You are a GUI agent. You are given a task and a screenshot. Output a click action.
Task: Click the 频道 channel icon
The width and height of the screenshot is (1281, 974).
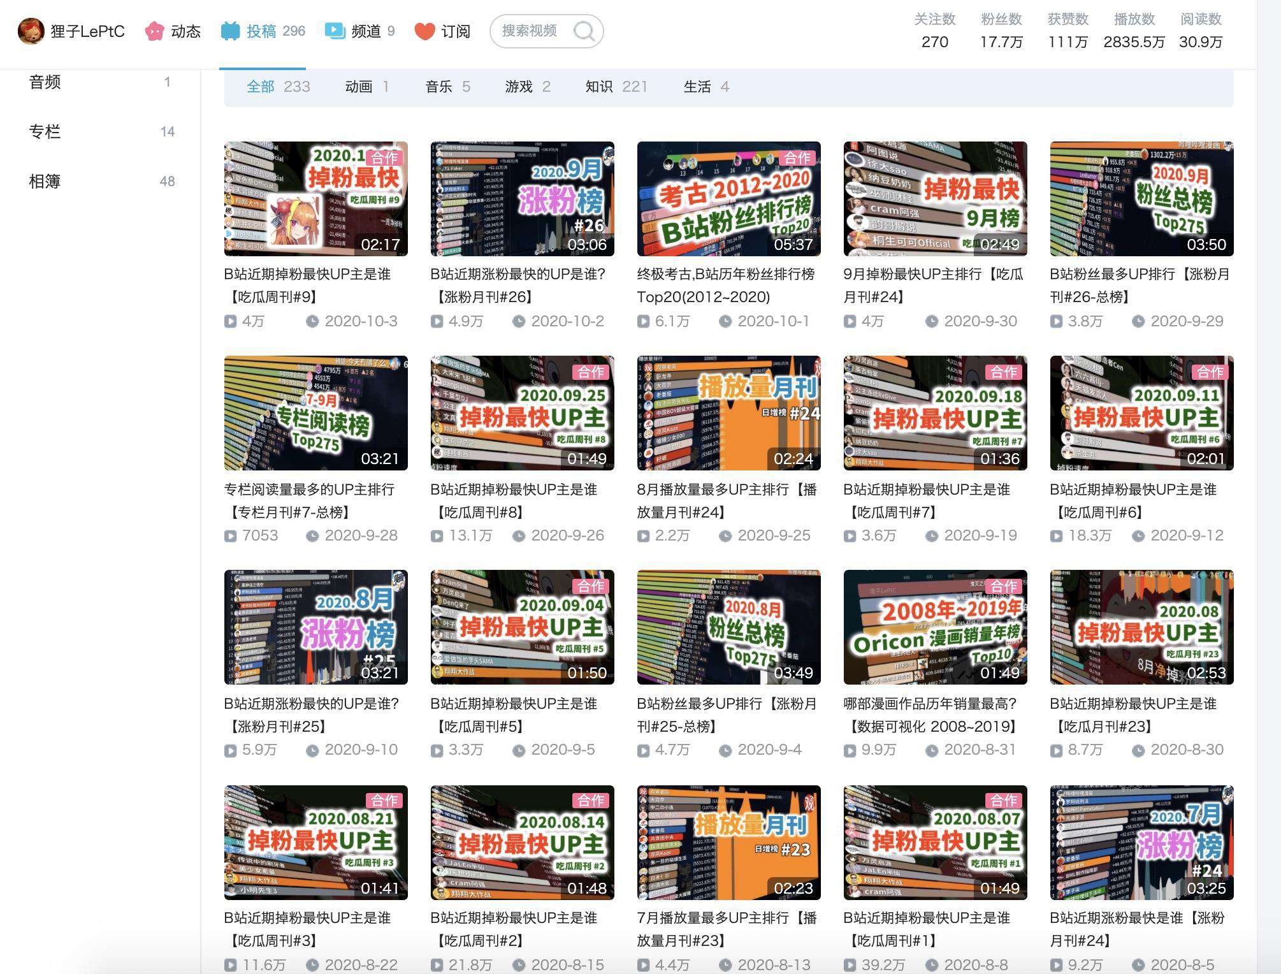pyautogui.click(x=335, y=31)
